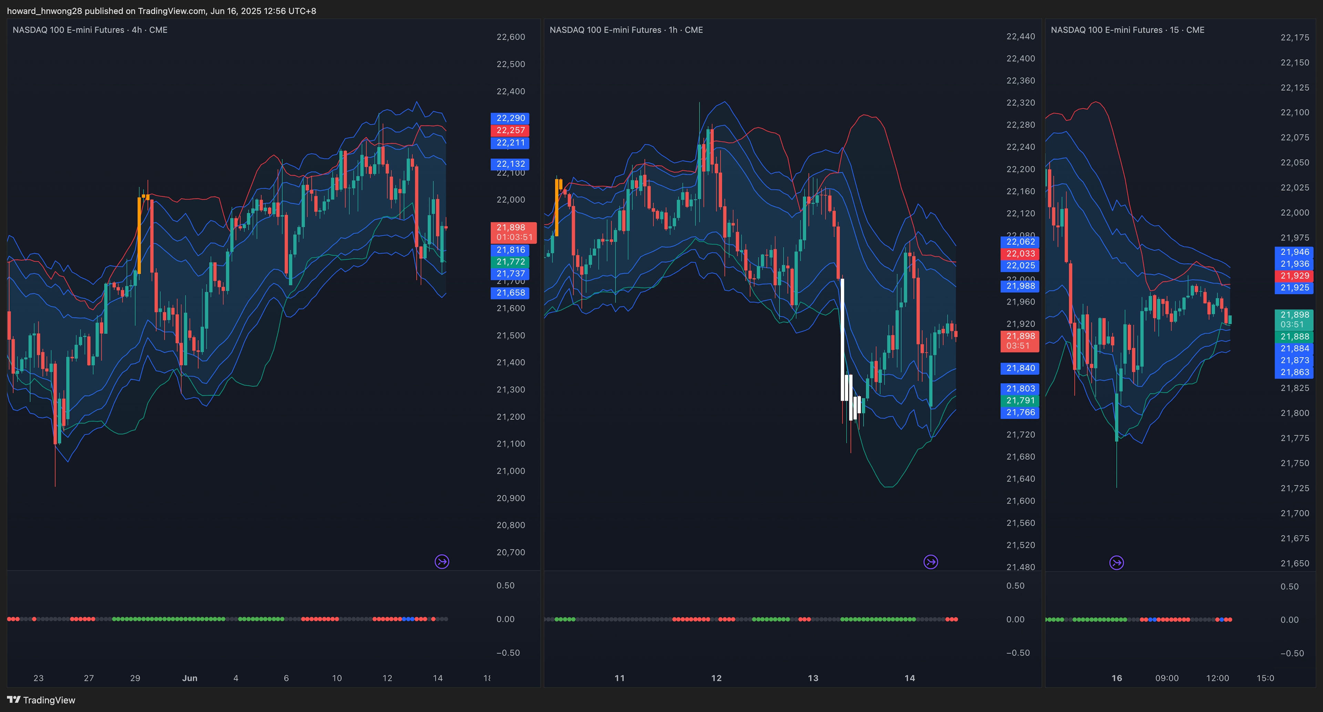Image resolution: width=1323 pixels, height=712 pixels.
Task: Click the go-to-realtime icon on 15-minute chart
Action: pyautogui.click(x=1117, y=562)
